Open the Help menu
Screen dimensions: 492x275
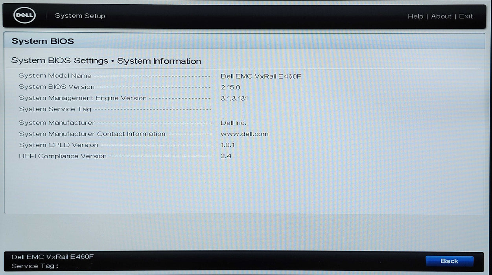415,16
